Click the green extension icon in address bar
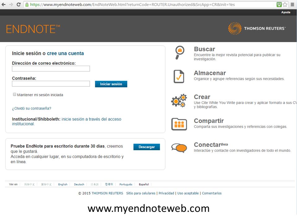Viewport: 297px width, 223px height. 279,5
